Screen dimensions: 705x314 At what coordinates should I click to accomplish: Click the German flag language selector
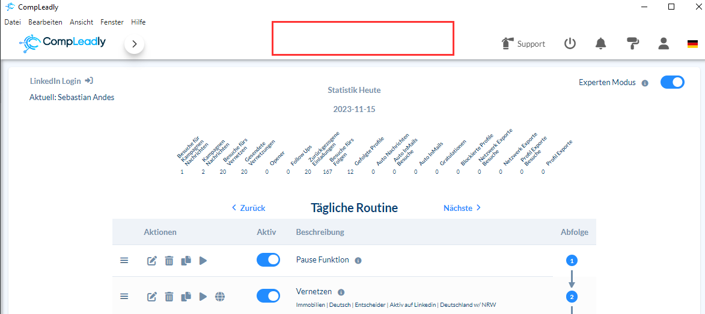click(x=692, y=44)
